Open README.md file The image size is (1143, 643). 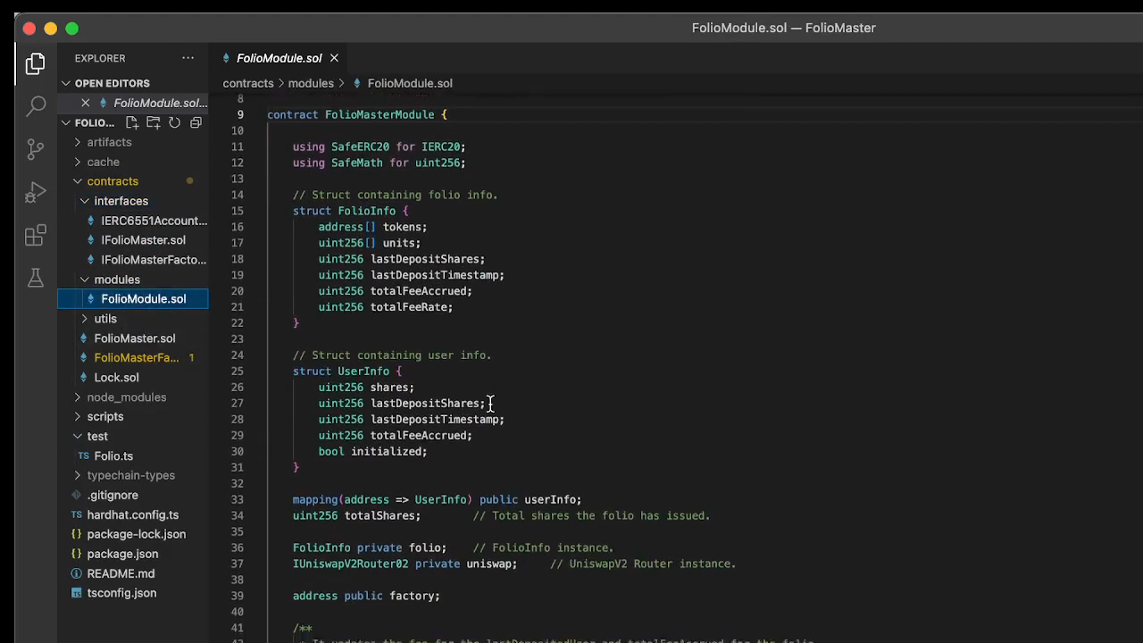(x=121, y=574)
